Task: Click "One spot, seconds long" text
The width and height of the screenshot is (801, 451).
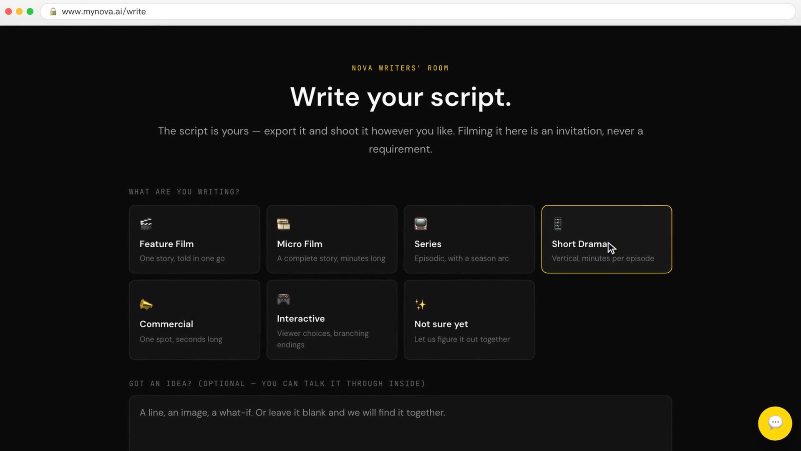Action: (x=181, y=340)
